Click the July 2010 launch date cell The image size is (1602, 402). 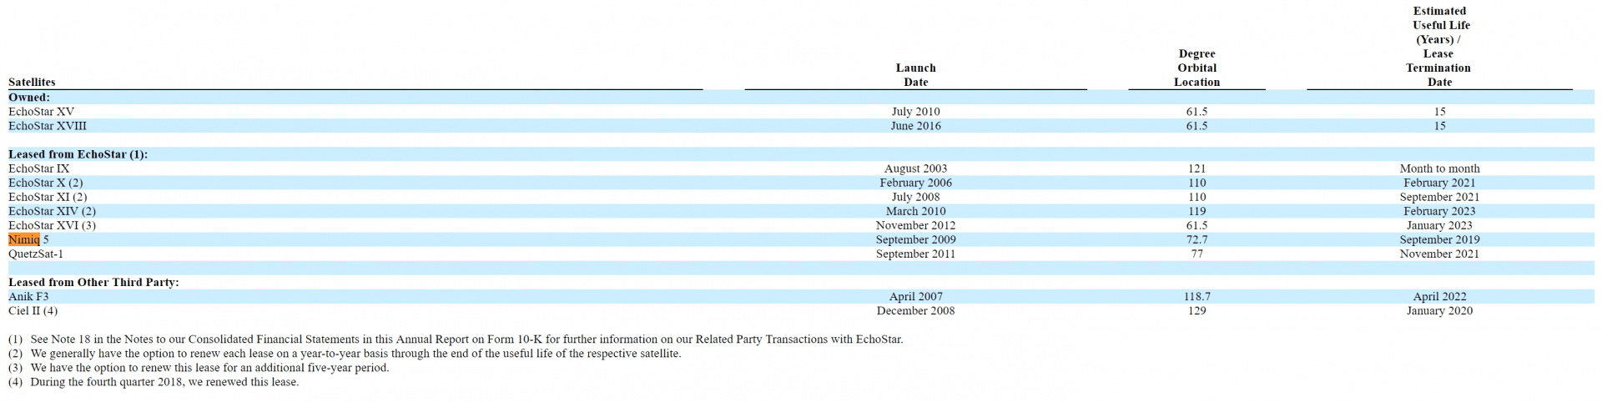click(915, 112)
